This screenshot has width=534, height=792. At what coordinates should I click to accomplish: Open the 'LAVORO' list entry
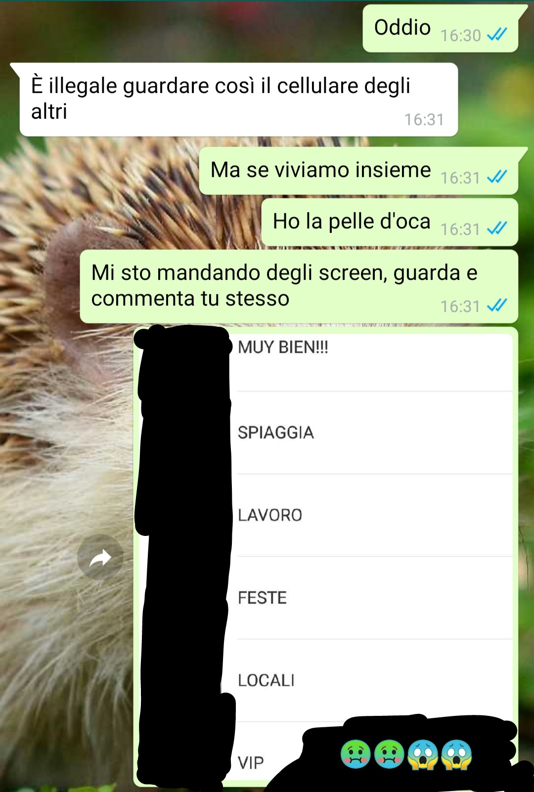tap(374, 515)
